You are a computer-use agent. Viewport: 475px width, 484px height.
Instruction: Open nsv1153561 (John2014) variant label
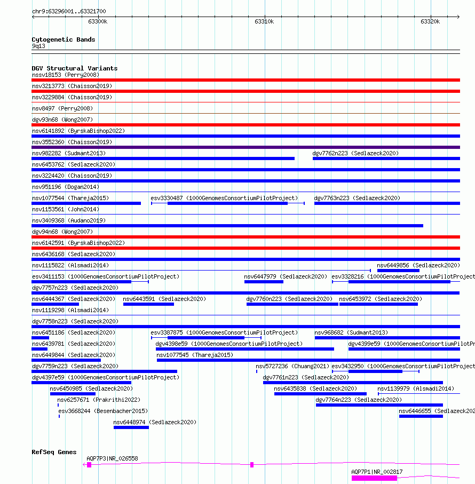[66, 209]
